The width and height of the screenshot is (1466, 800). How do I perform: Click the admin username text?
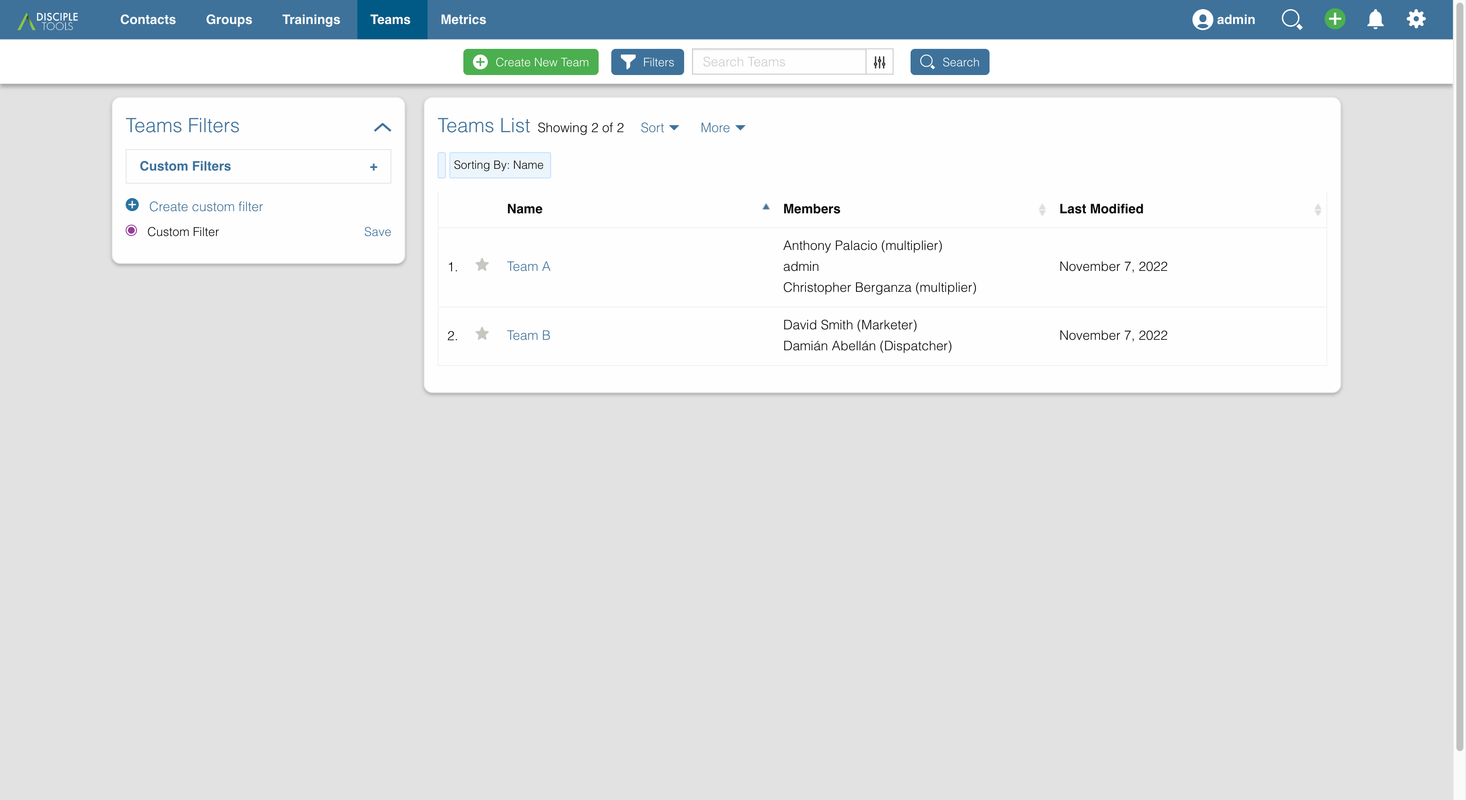[x=1236, y=19]
